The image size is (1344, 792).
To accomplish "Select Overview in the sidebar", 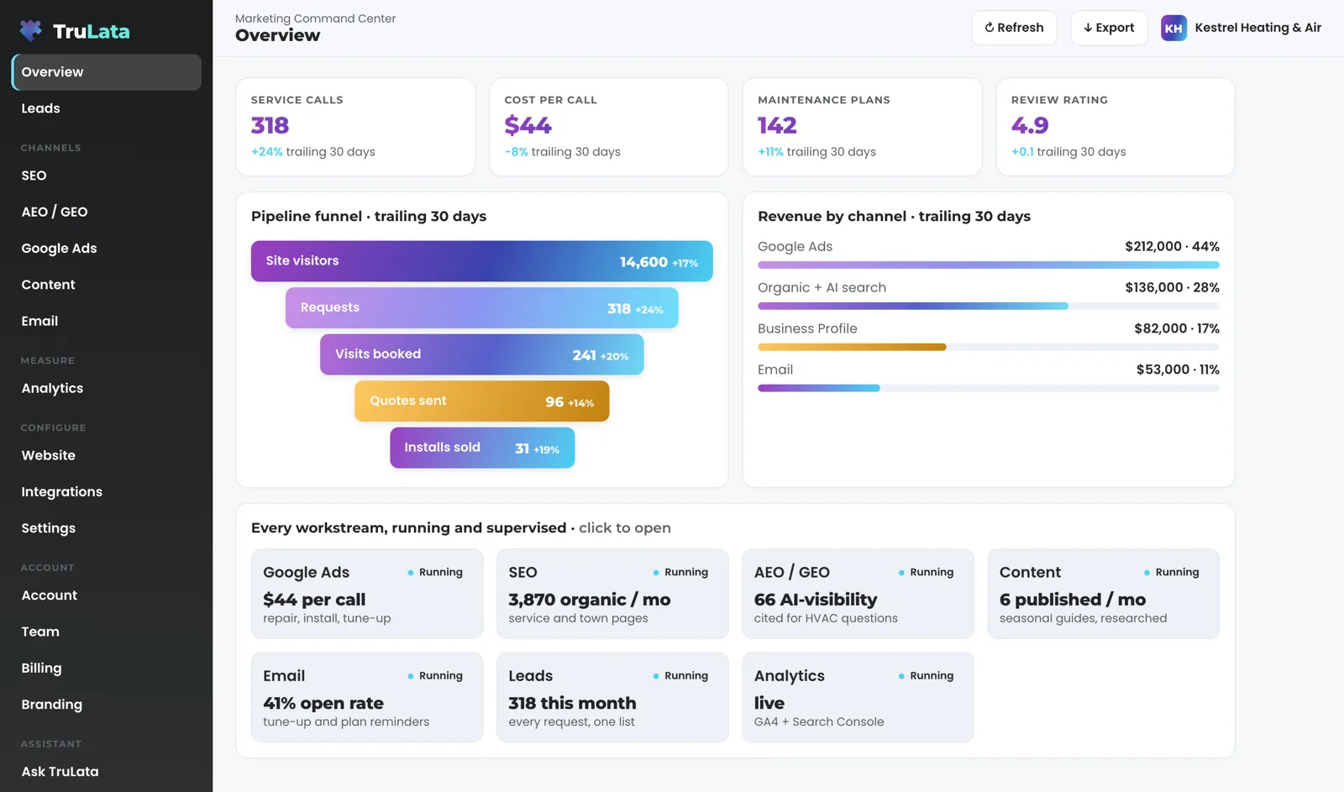I will click(x=107, y=72).
